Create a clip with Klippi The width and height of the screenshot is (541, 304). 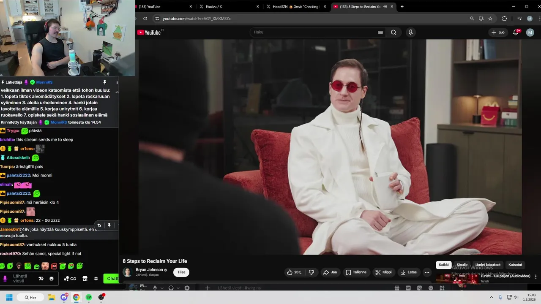point(383,272)
